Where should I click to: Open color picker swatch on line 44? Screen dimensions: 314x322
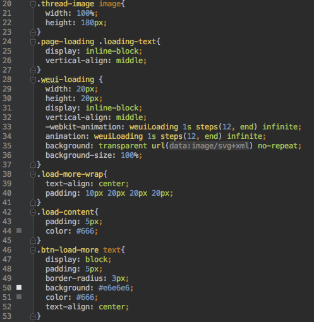19,230
